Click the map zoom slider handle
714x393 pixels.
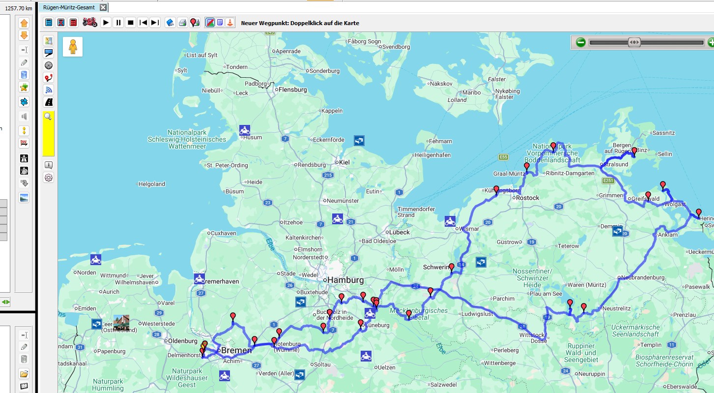[634, 42]
